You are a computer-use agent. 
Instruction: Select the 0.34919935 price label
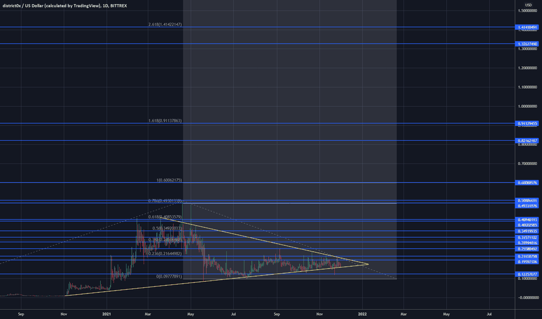[527, 231]
